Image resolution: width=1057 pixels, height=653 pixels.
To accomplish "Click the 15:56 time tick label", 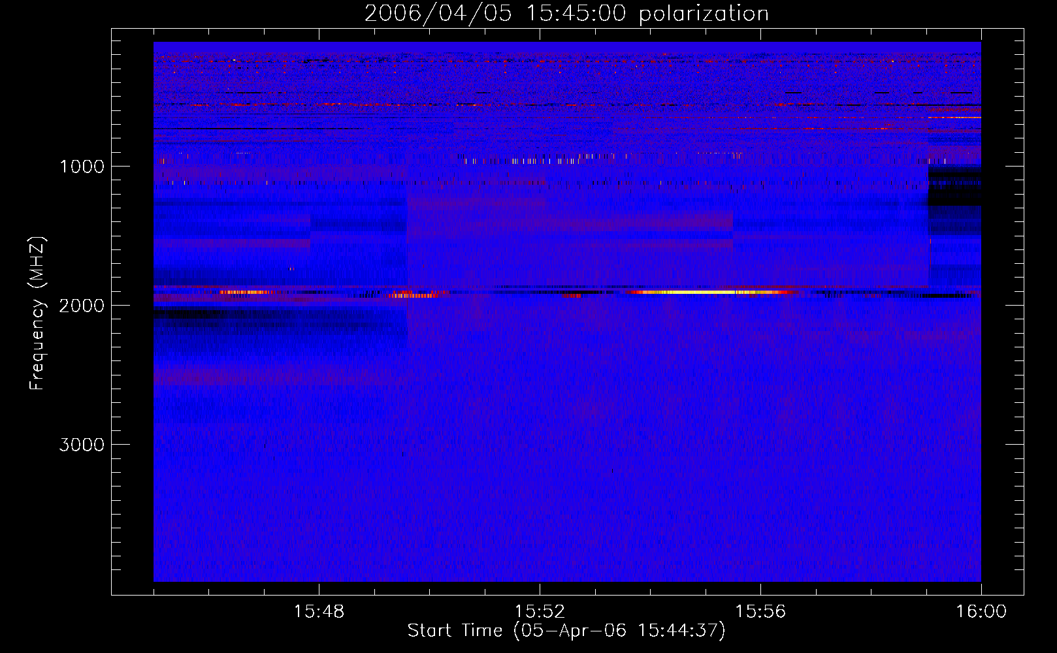I will [x=760, y=612].
